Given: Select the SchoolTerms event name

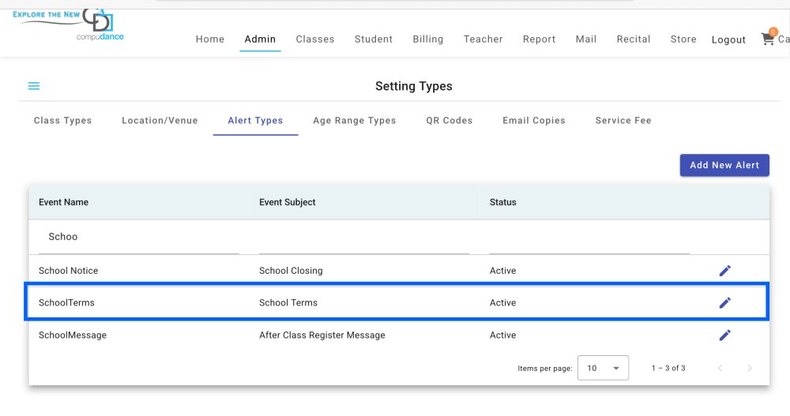Looking at the screenshot, I should point(66,302).
